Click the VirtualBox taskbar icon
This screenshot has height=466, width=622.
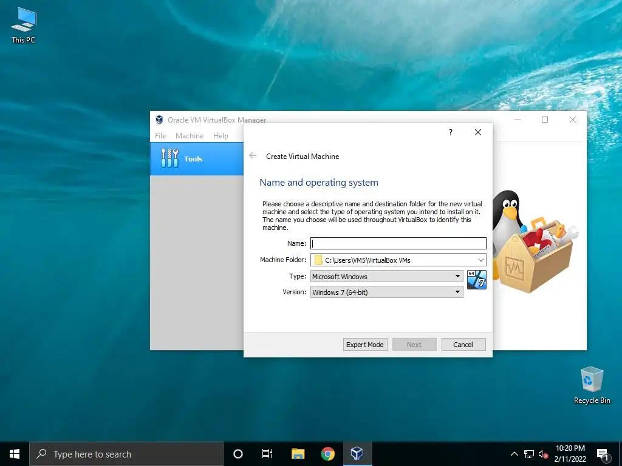pos(357,454)
